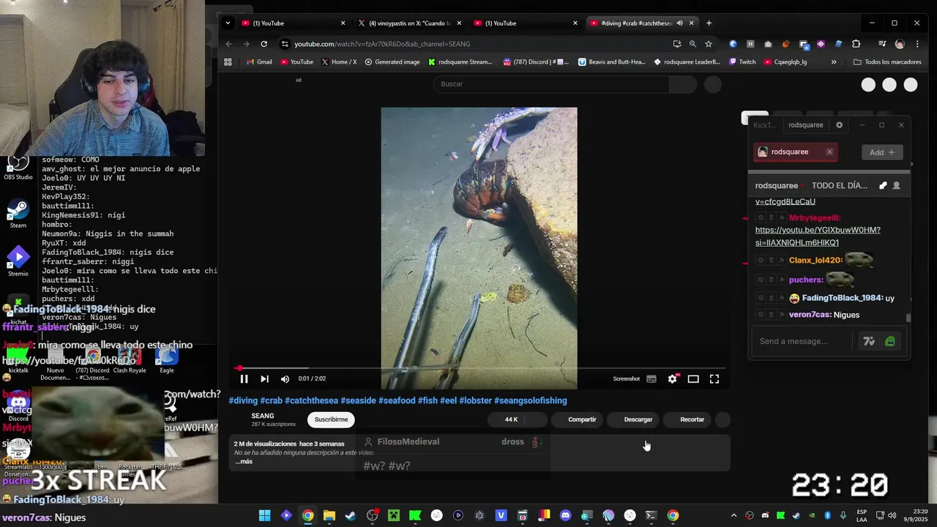Switch to the vinoypastis on X tab

click(x=409, y=23)
